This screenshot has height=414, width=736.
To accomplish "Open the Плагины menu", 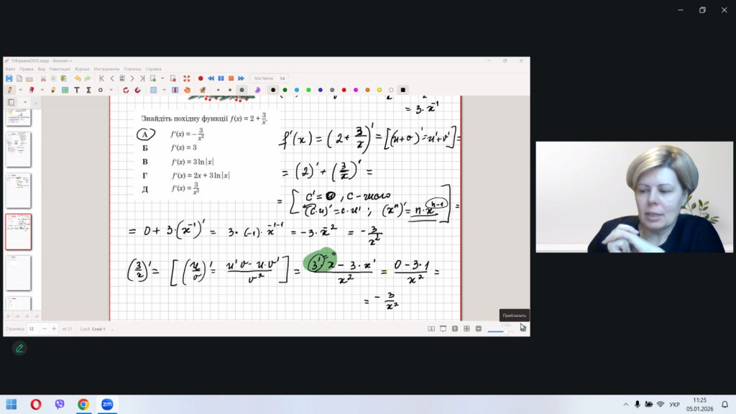I will click(133, 69).
